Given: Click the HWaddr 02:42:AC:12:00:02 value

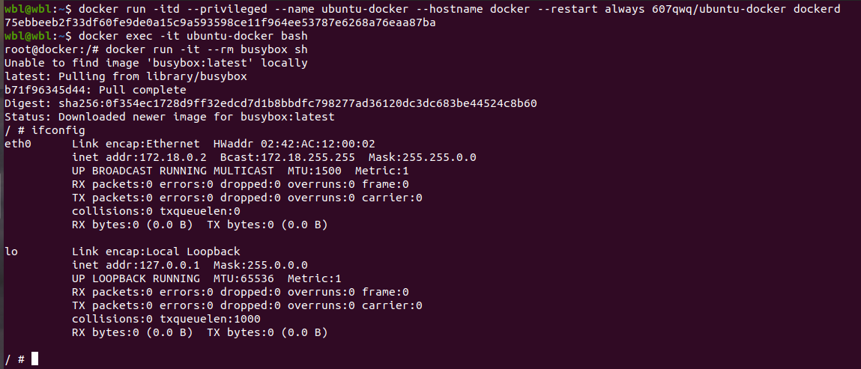Looking at the screenshot, I should tap(294, 144).
